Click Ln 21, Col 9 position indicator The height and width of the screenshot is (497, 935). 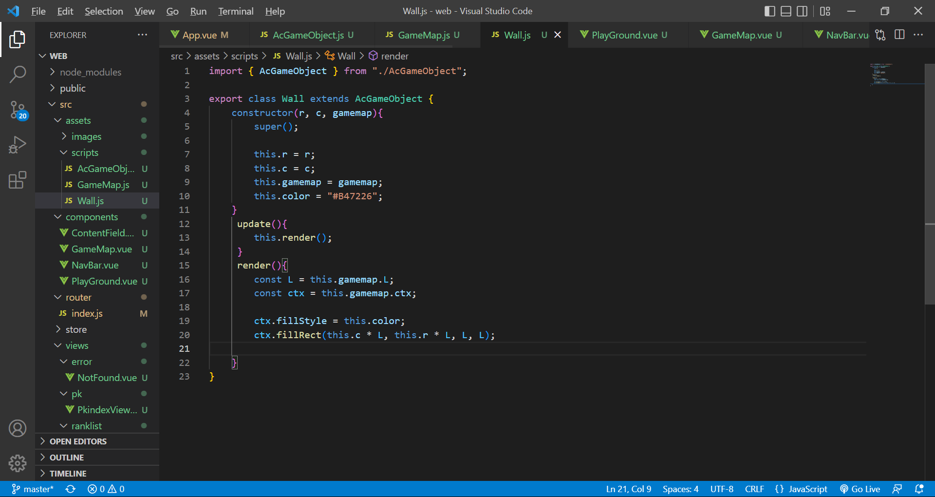(x=629, y=489)
